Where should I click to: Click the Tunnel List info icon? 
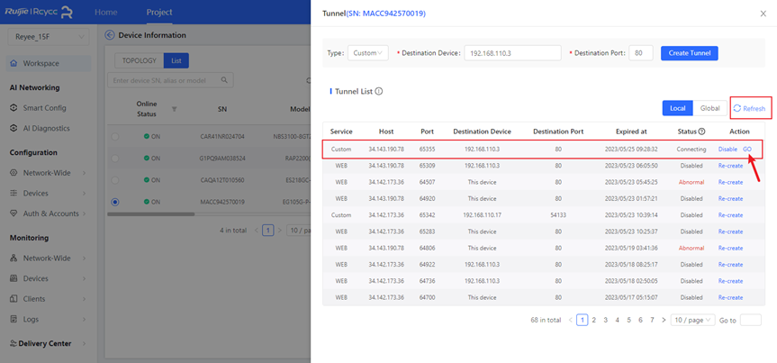(x=379, y=91)
